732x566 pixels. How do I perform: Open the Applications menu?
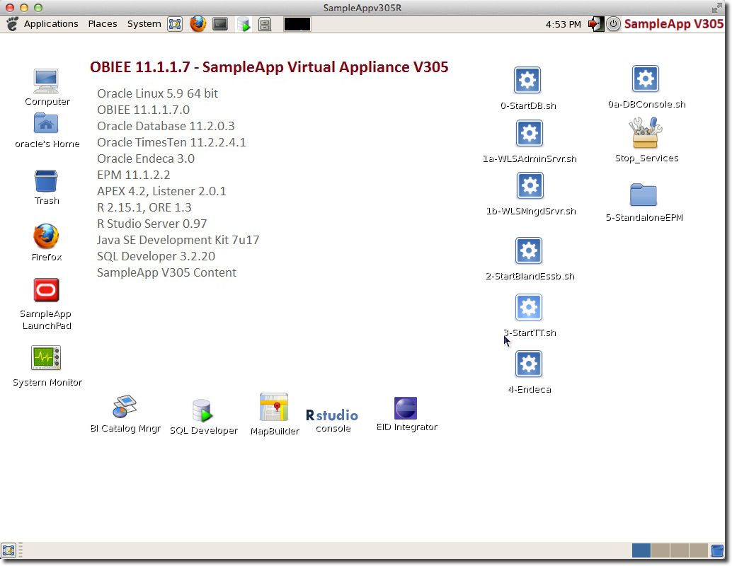point(50,24)
